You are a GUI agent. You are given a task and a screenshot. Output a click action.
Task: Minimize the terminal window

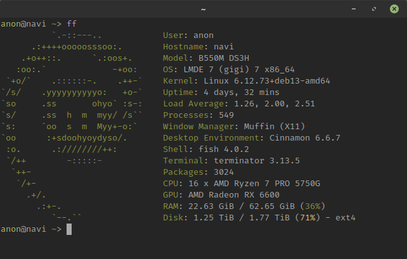tap(354, 9)
